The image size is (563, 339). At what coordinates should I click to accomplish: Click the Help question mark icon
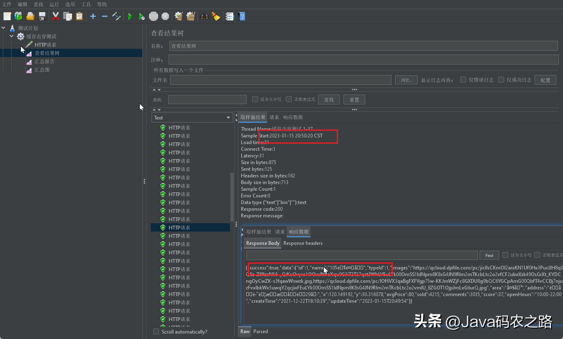click(242, 16)
